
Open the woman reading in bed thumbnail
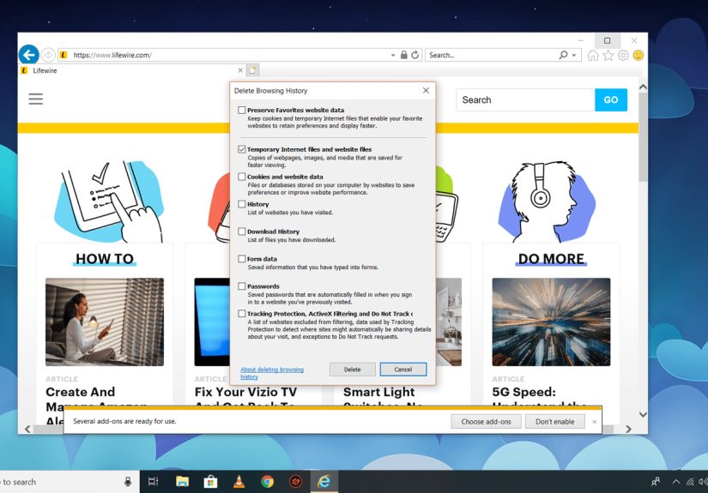coord(105,322)
